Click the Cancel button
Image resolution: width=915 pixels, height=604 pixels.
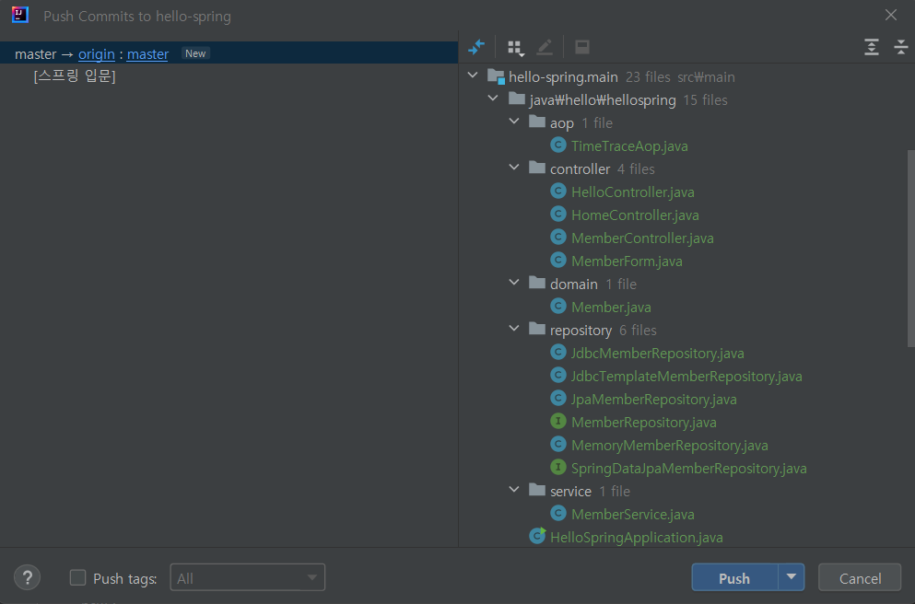click(x=860, y=578)
